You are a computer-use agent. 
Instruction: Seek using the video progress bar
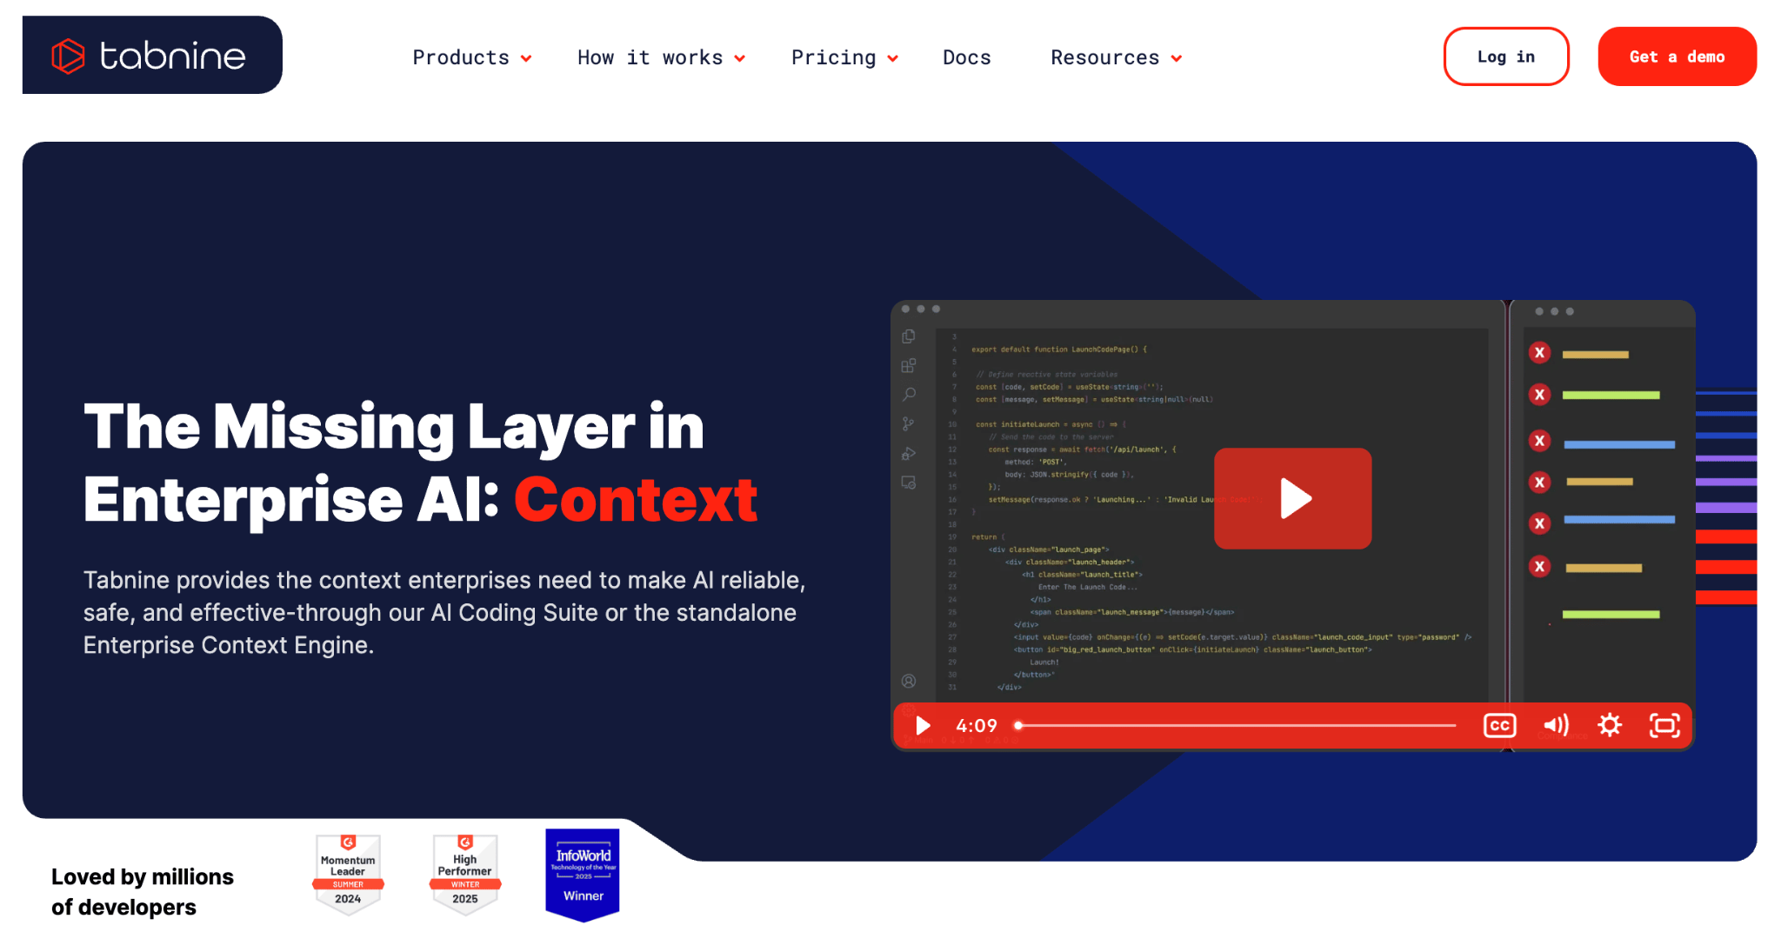coord(1236,725)
